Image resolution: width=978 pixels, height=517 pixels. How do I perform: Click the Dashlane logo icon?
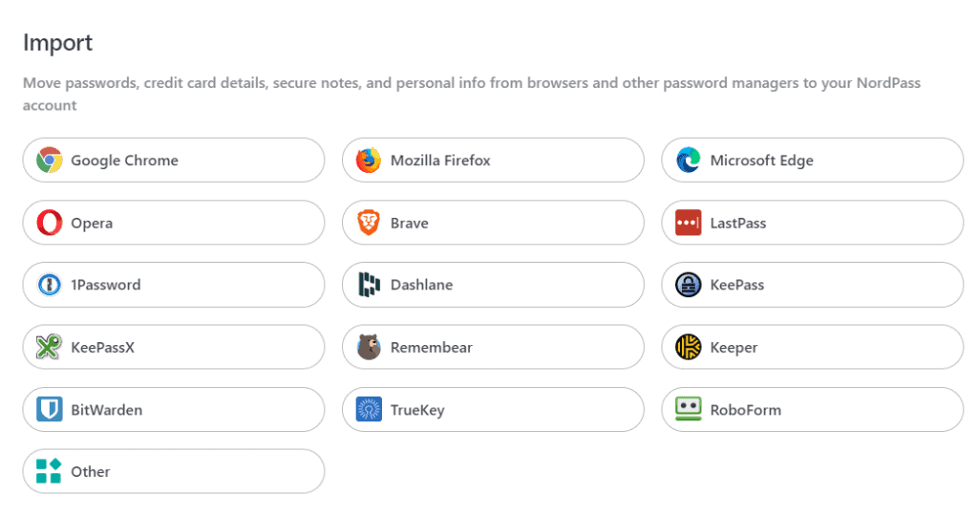pos(369,285)
